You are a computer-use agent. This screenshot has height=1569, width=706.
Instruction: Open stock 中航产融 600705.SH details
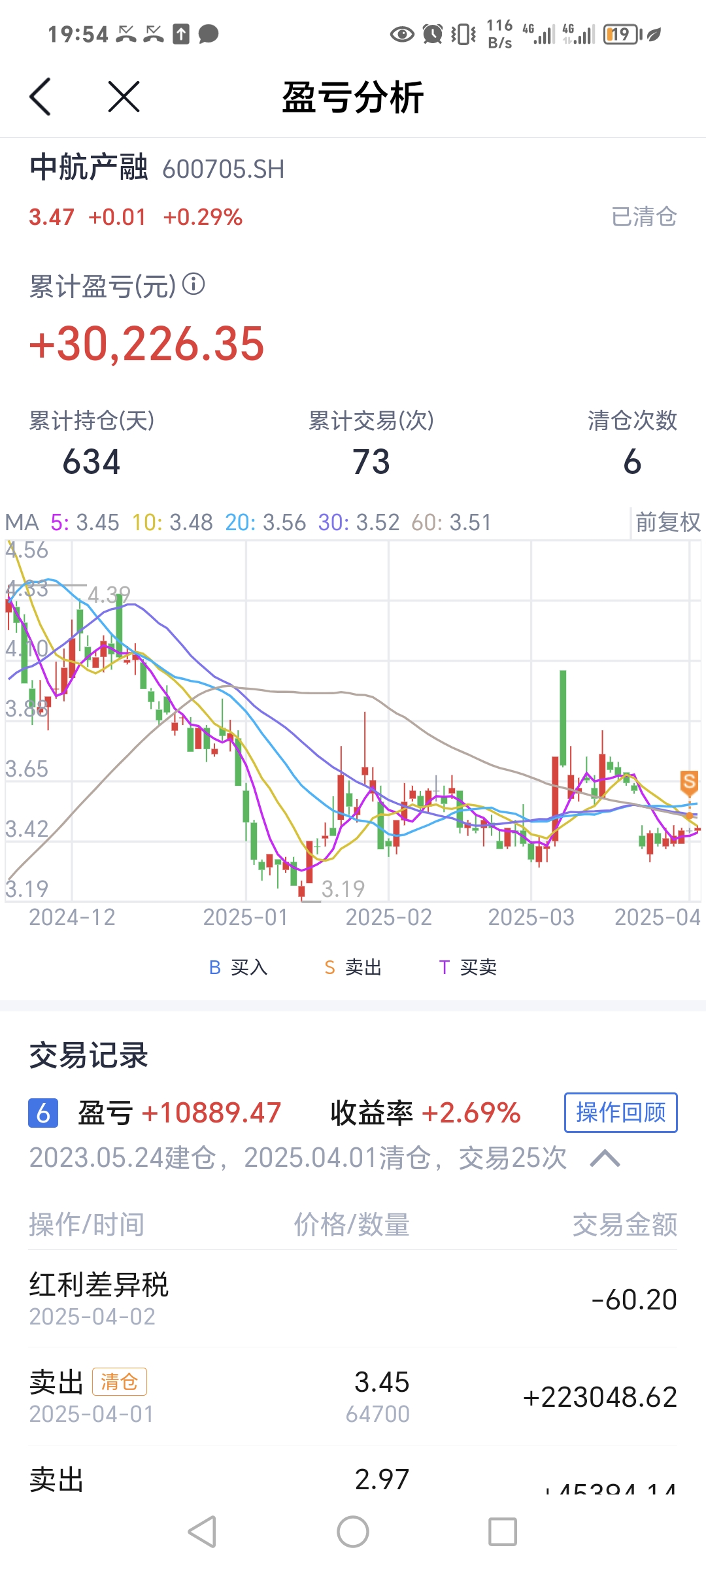[x=157, y=168]
